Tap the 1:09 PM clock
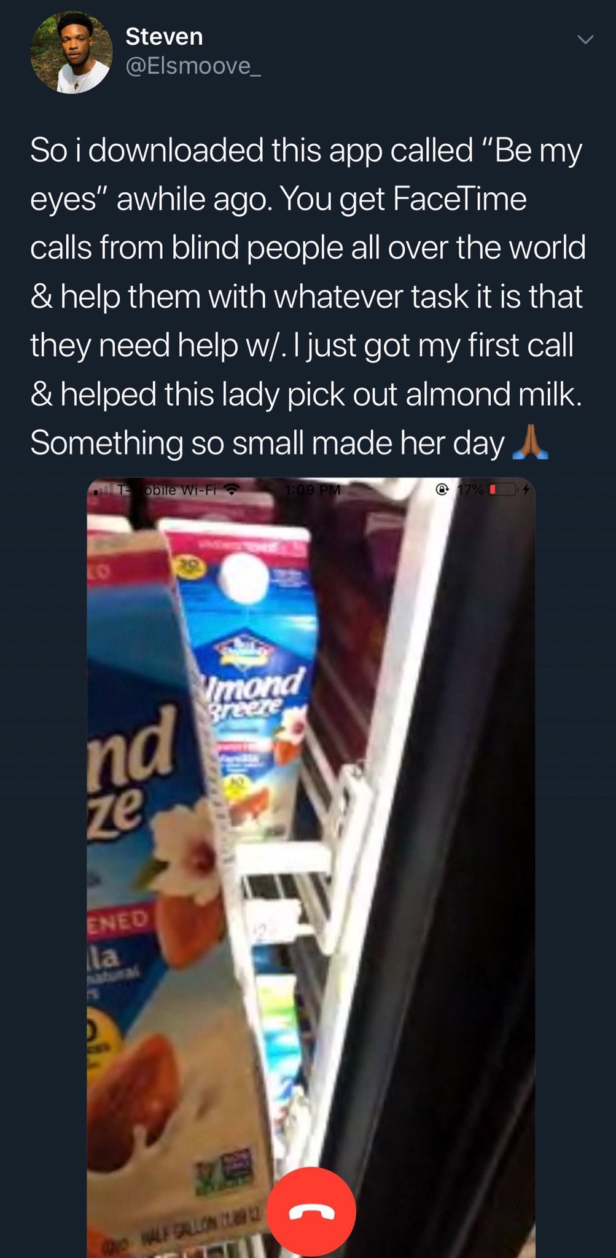The height and width of the screenshot is (1258, 616). click(x=313, y=490)
